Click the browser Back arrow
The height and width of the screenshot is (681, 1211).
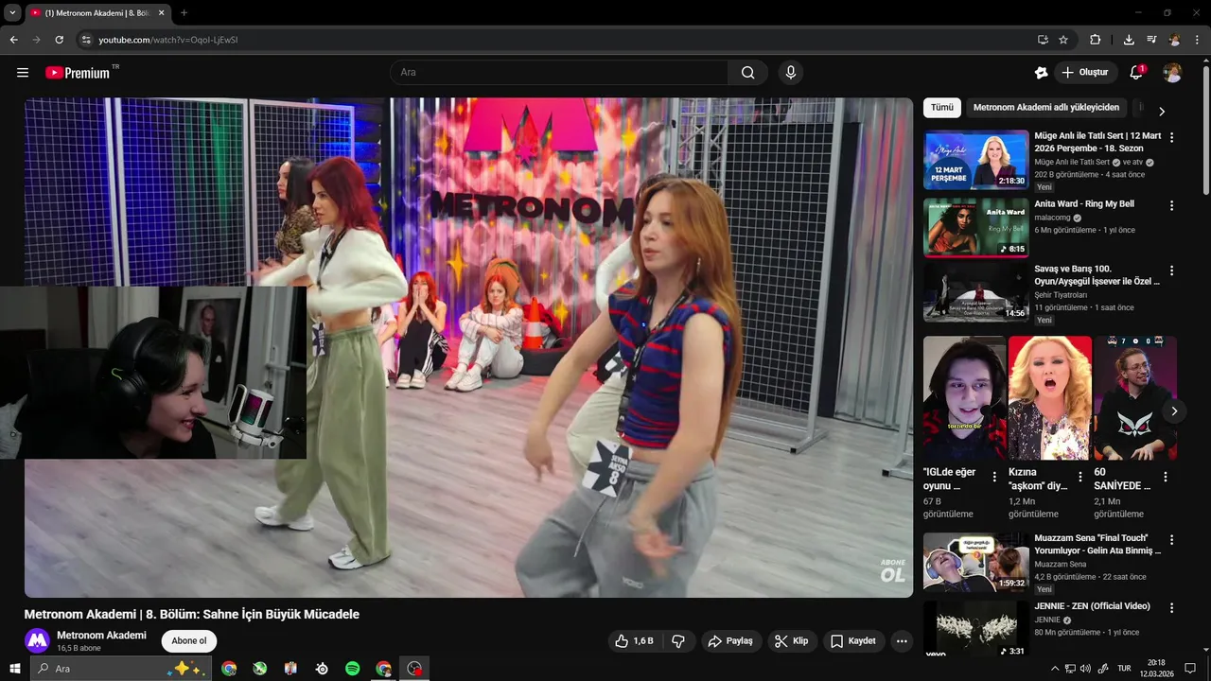(13, 40)
